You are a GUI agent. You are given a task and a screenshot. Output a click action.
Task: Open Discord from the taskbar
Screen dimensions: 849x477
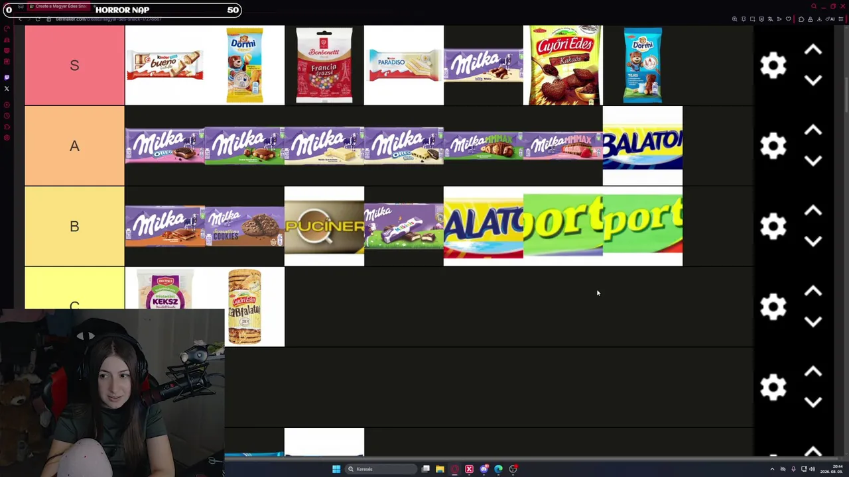coord(484,469)
